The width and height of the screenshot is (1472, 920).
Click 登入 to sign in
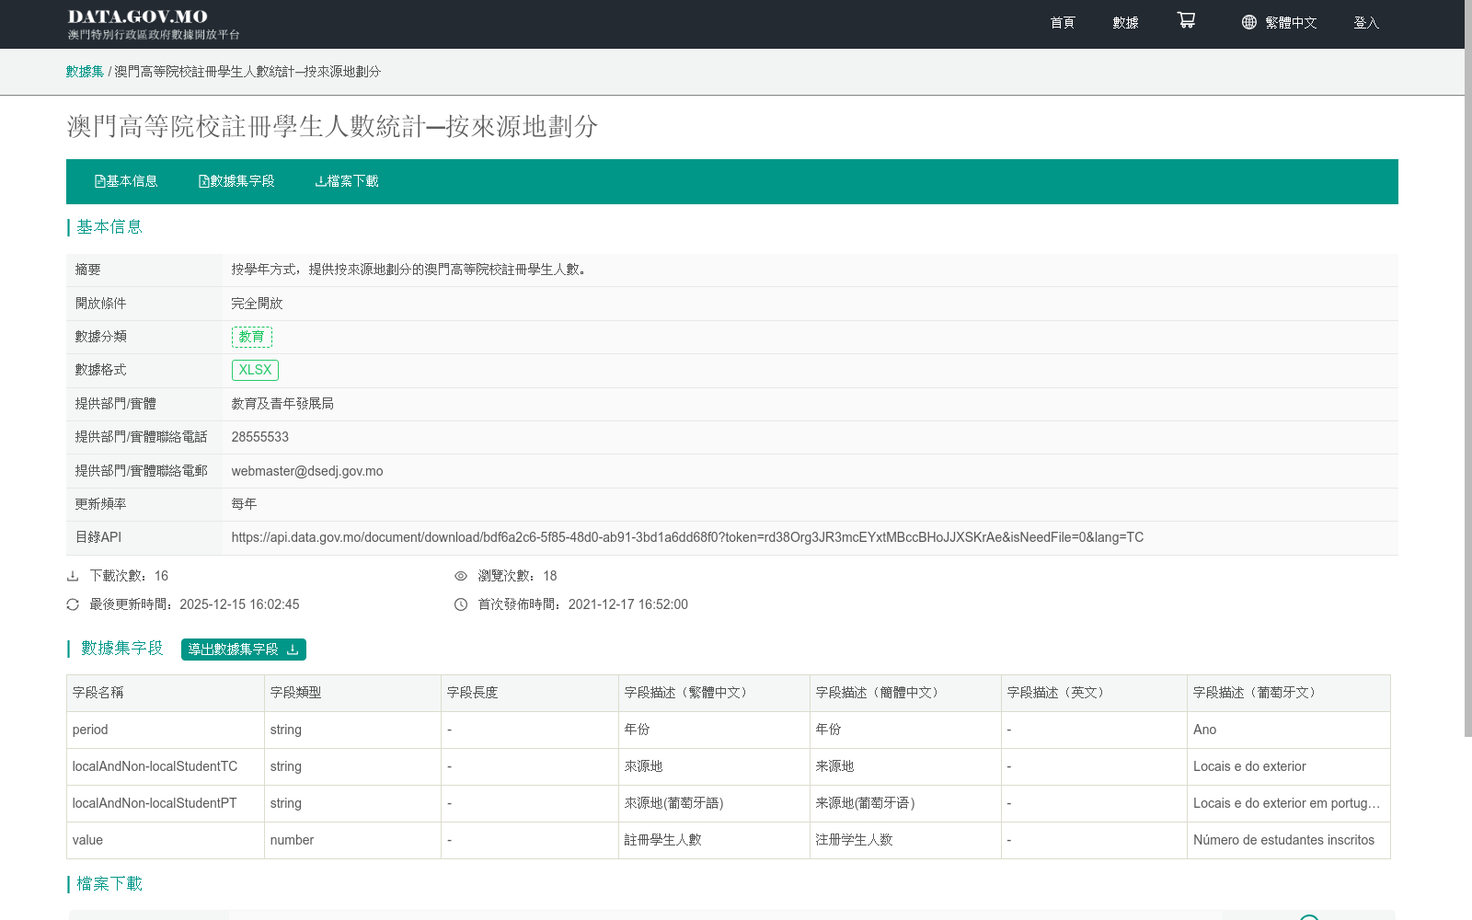point(1366,22)
